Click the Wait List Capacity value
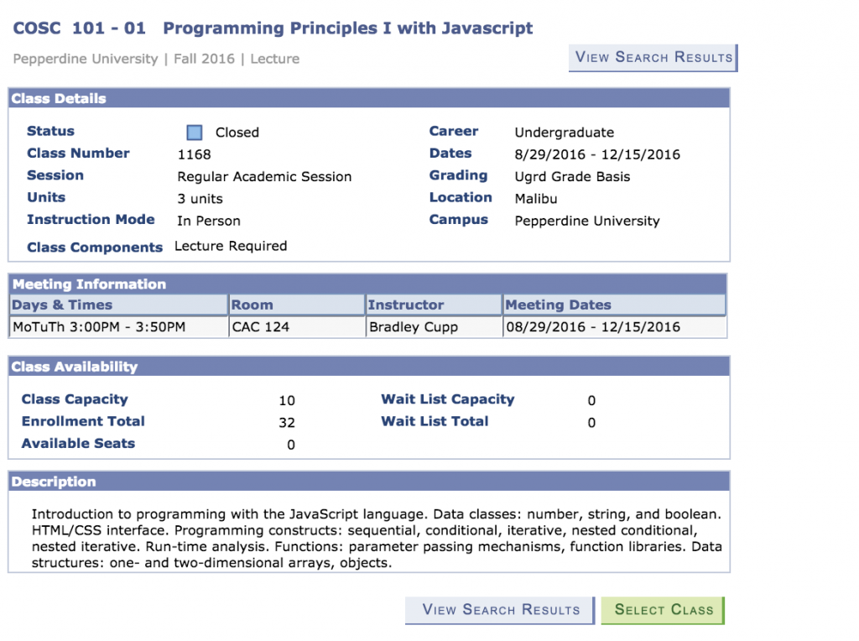 click(x=591, y=400)
